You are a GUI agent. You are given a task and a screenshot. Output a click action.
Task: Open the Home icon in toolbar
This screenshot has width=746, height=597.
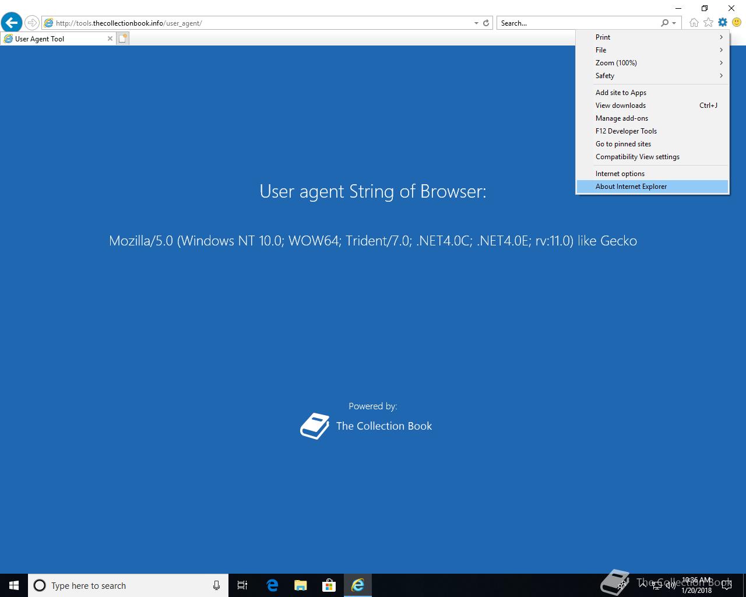(694, 23)
